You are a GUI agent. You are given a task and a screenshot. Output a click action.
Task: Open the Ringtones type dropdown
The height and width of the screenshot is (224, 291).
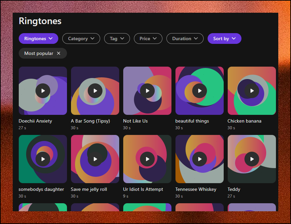point(39,39)
